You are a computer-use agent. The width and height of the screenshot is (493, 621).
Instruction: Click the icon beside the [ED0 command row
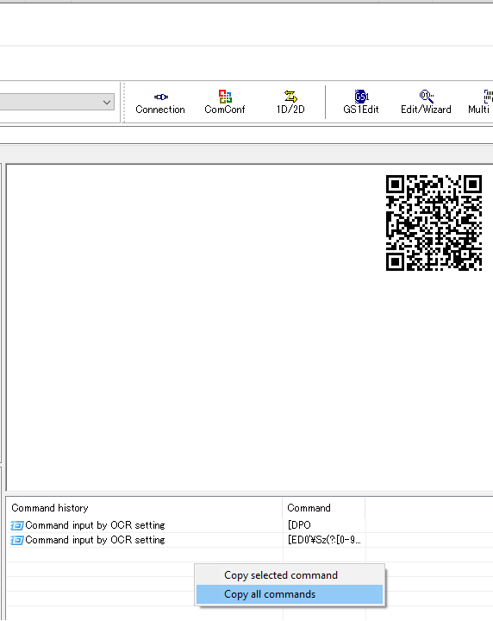[x=16, y=540]
